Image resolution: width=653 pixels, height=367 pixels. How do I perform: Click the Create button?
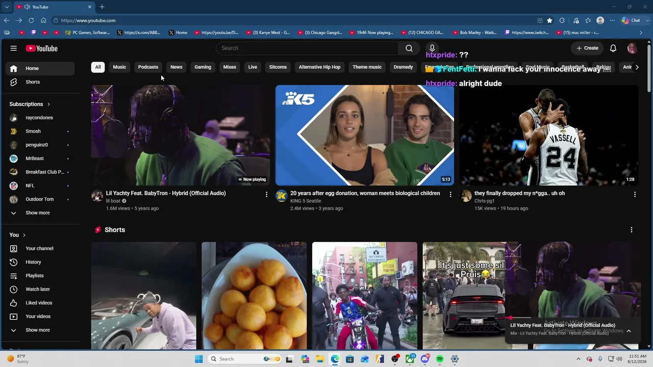tap(587, 48)
